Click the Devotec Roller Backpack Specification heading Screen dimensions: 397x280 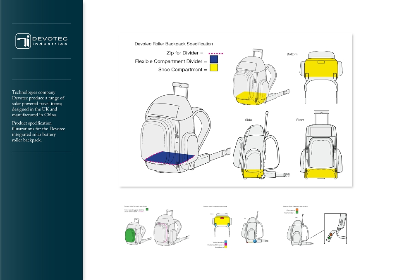(x=174, y=44)
